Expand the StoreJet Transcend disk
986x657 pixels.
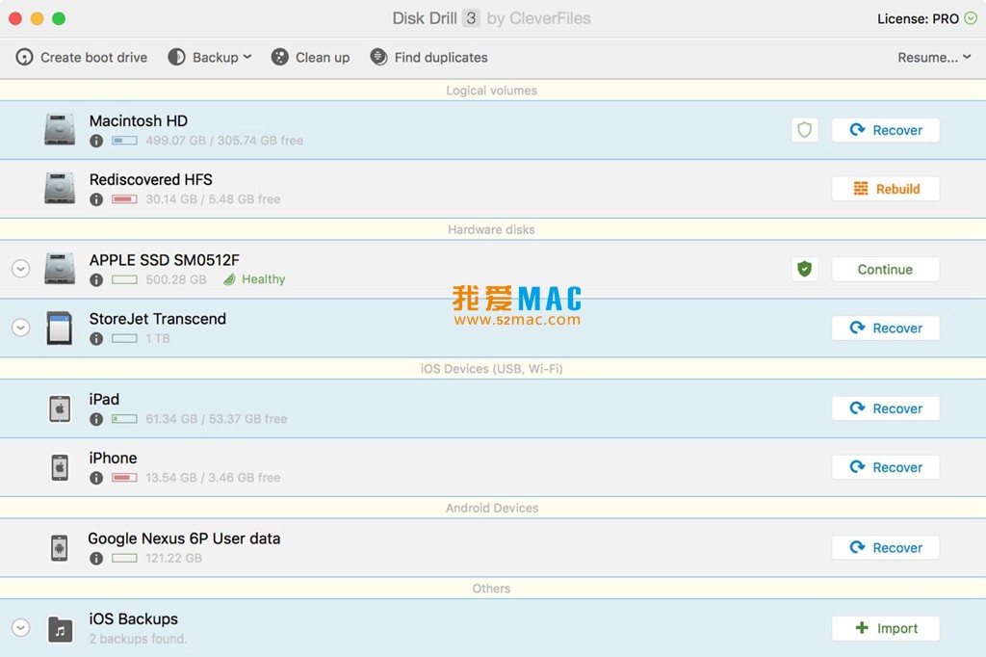tap(21, 328)
